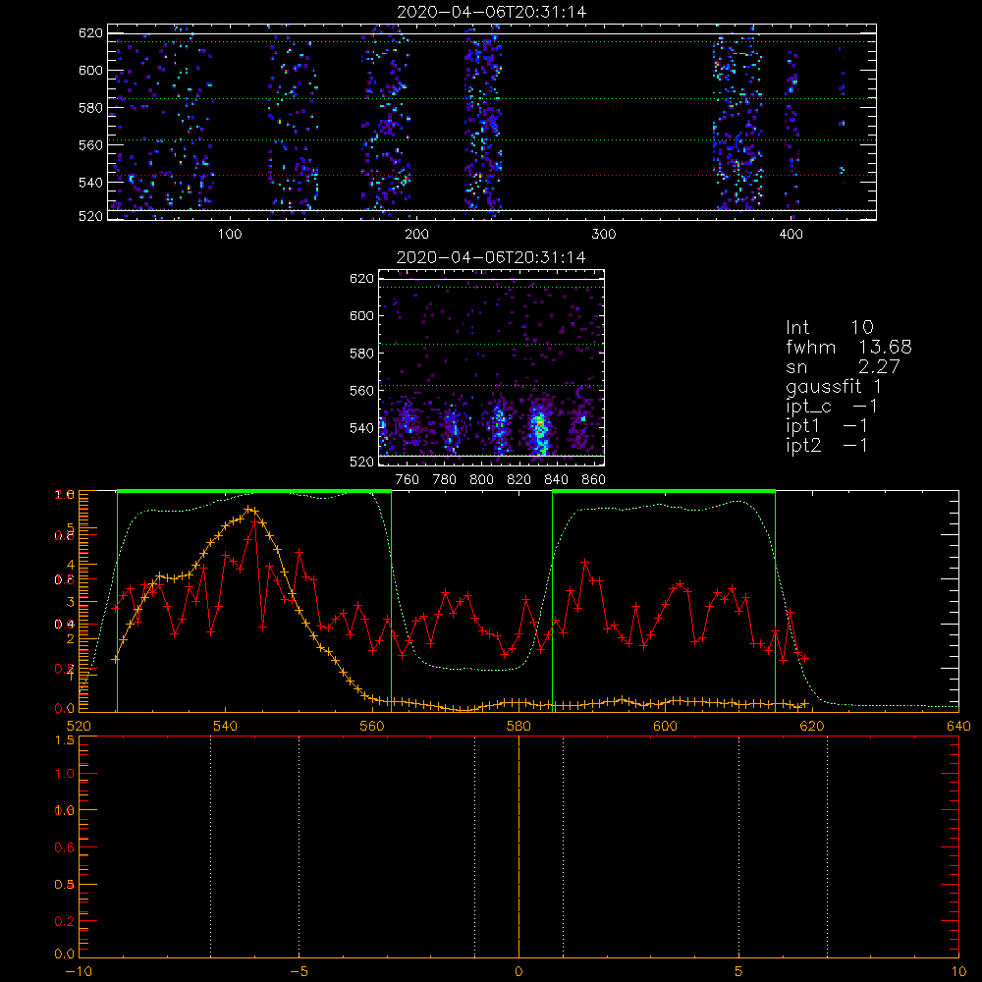Click the 'gaussfit 1' parameter line
This screenshot has width=982, height=982.
pos(834,386)
